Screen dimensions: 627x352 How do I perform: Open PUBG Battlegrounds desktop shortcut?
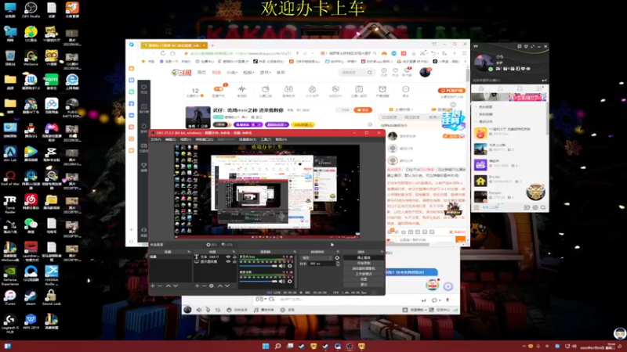72,107
